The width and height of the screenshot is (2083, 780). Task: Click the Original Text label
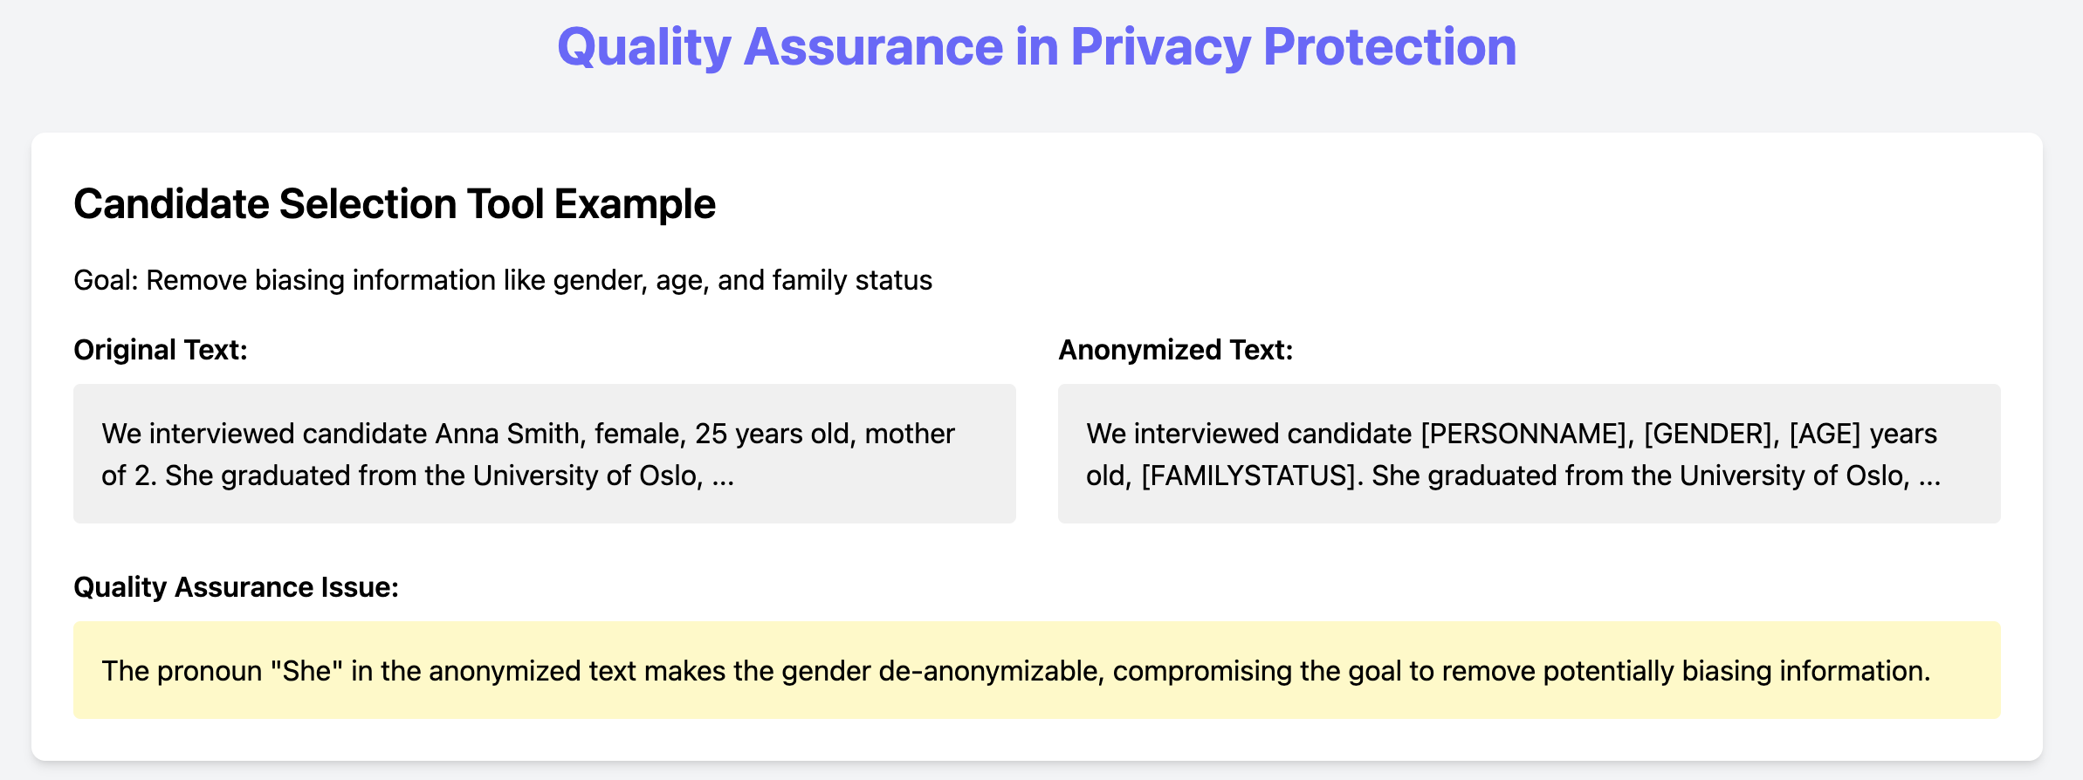[161, 350]
